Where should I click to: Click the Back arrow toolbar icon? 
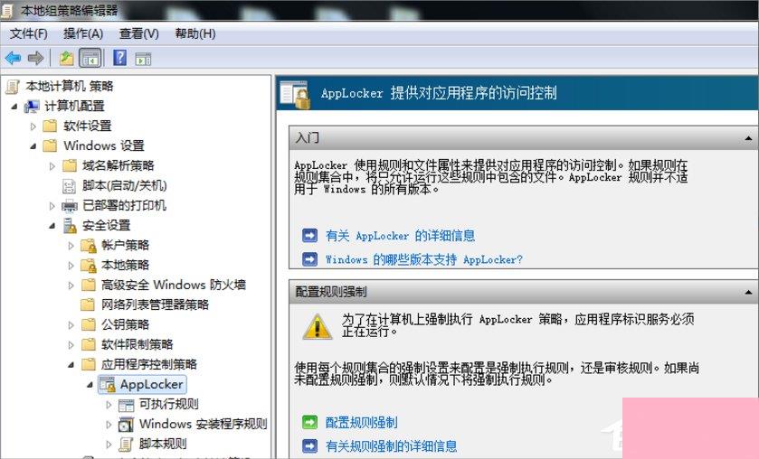coord(13,59)
